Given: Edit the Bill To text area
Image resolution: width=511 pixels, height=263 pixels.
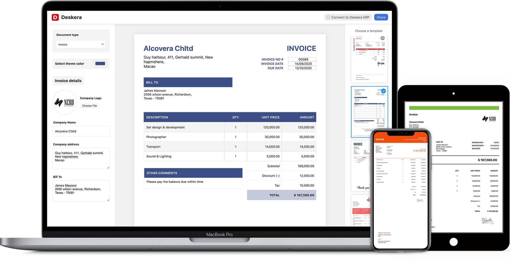Looking at the screenshot, I should (x=81, y=191).
